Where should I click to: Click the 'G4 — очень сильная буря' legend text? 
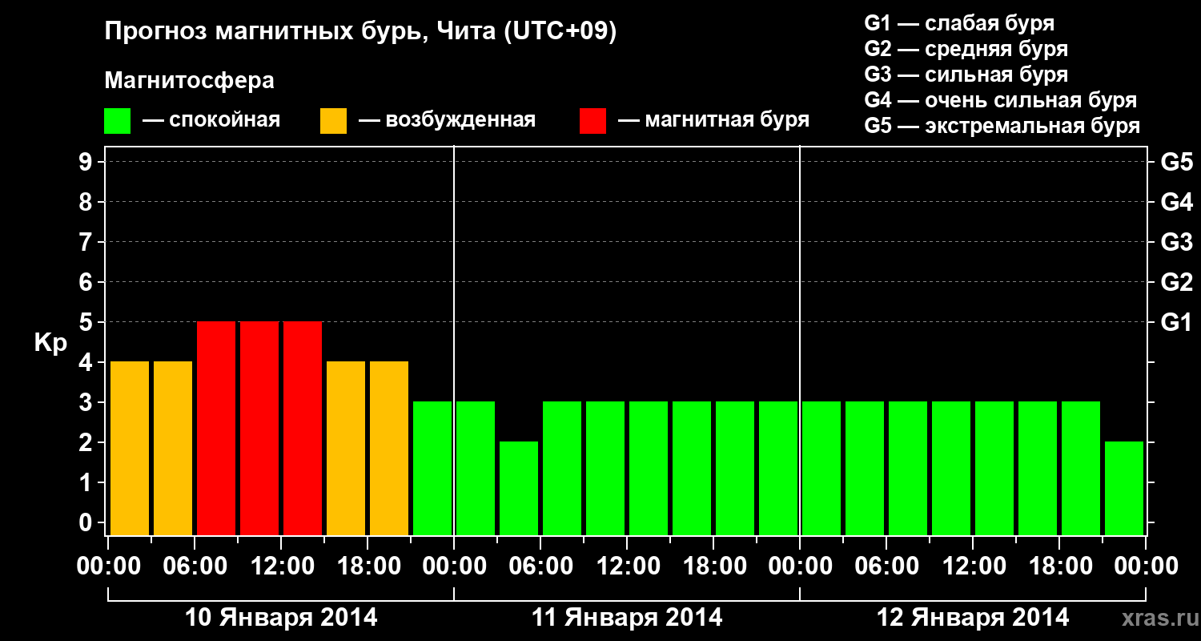1001,100
